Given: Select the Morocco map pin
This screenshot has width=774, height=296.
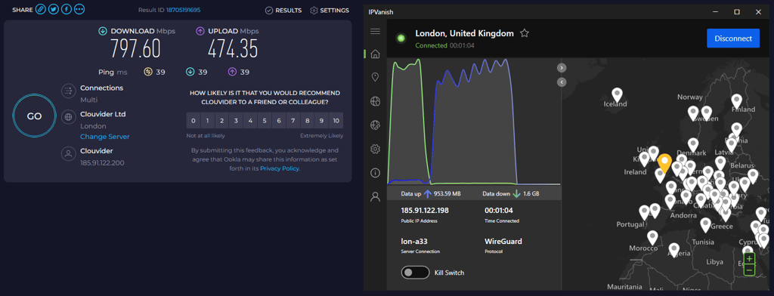Looking at the screenshot, I should click(x=652, y=238).
